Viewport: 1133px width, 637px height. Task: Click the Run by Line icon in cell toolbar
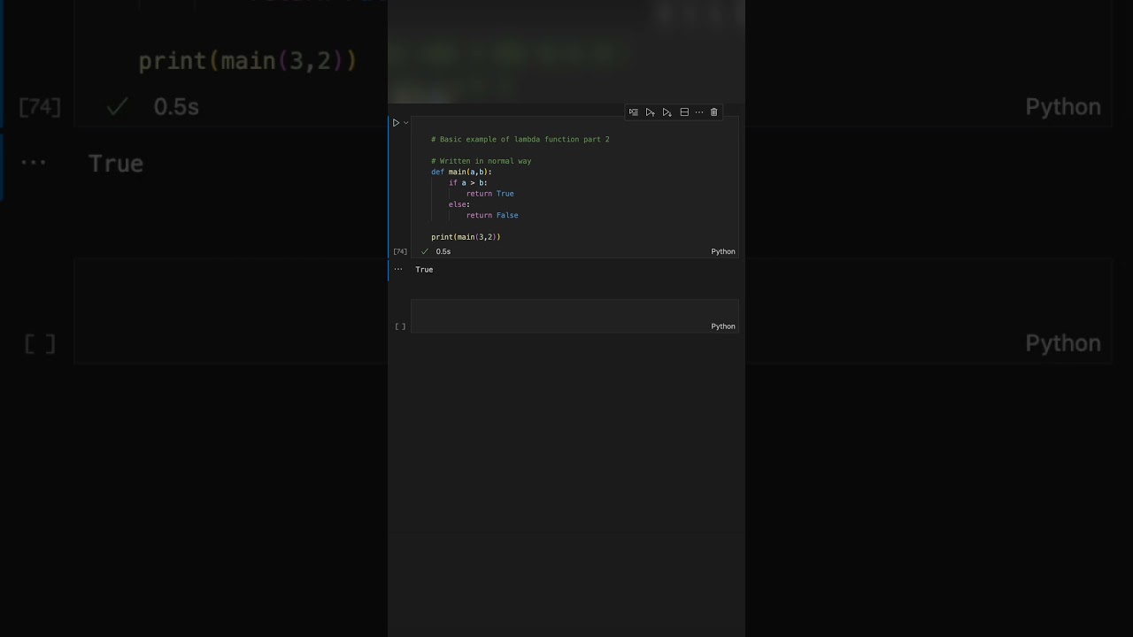pyautogui.click(x=634, y=112)
